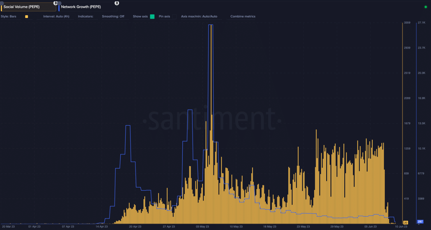Open the Style: Bars dropdown
431x230 pixels.
[x=9, y=17]
